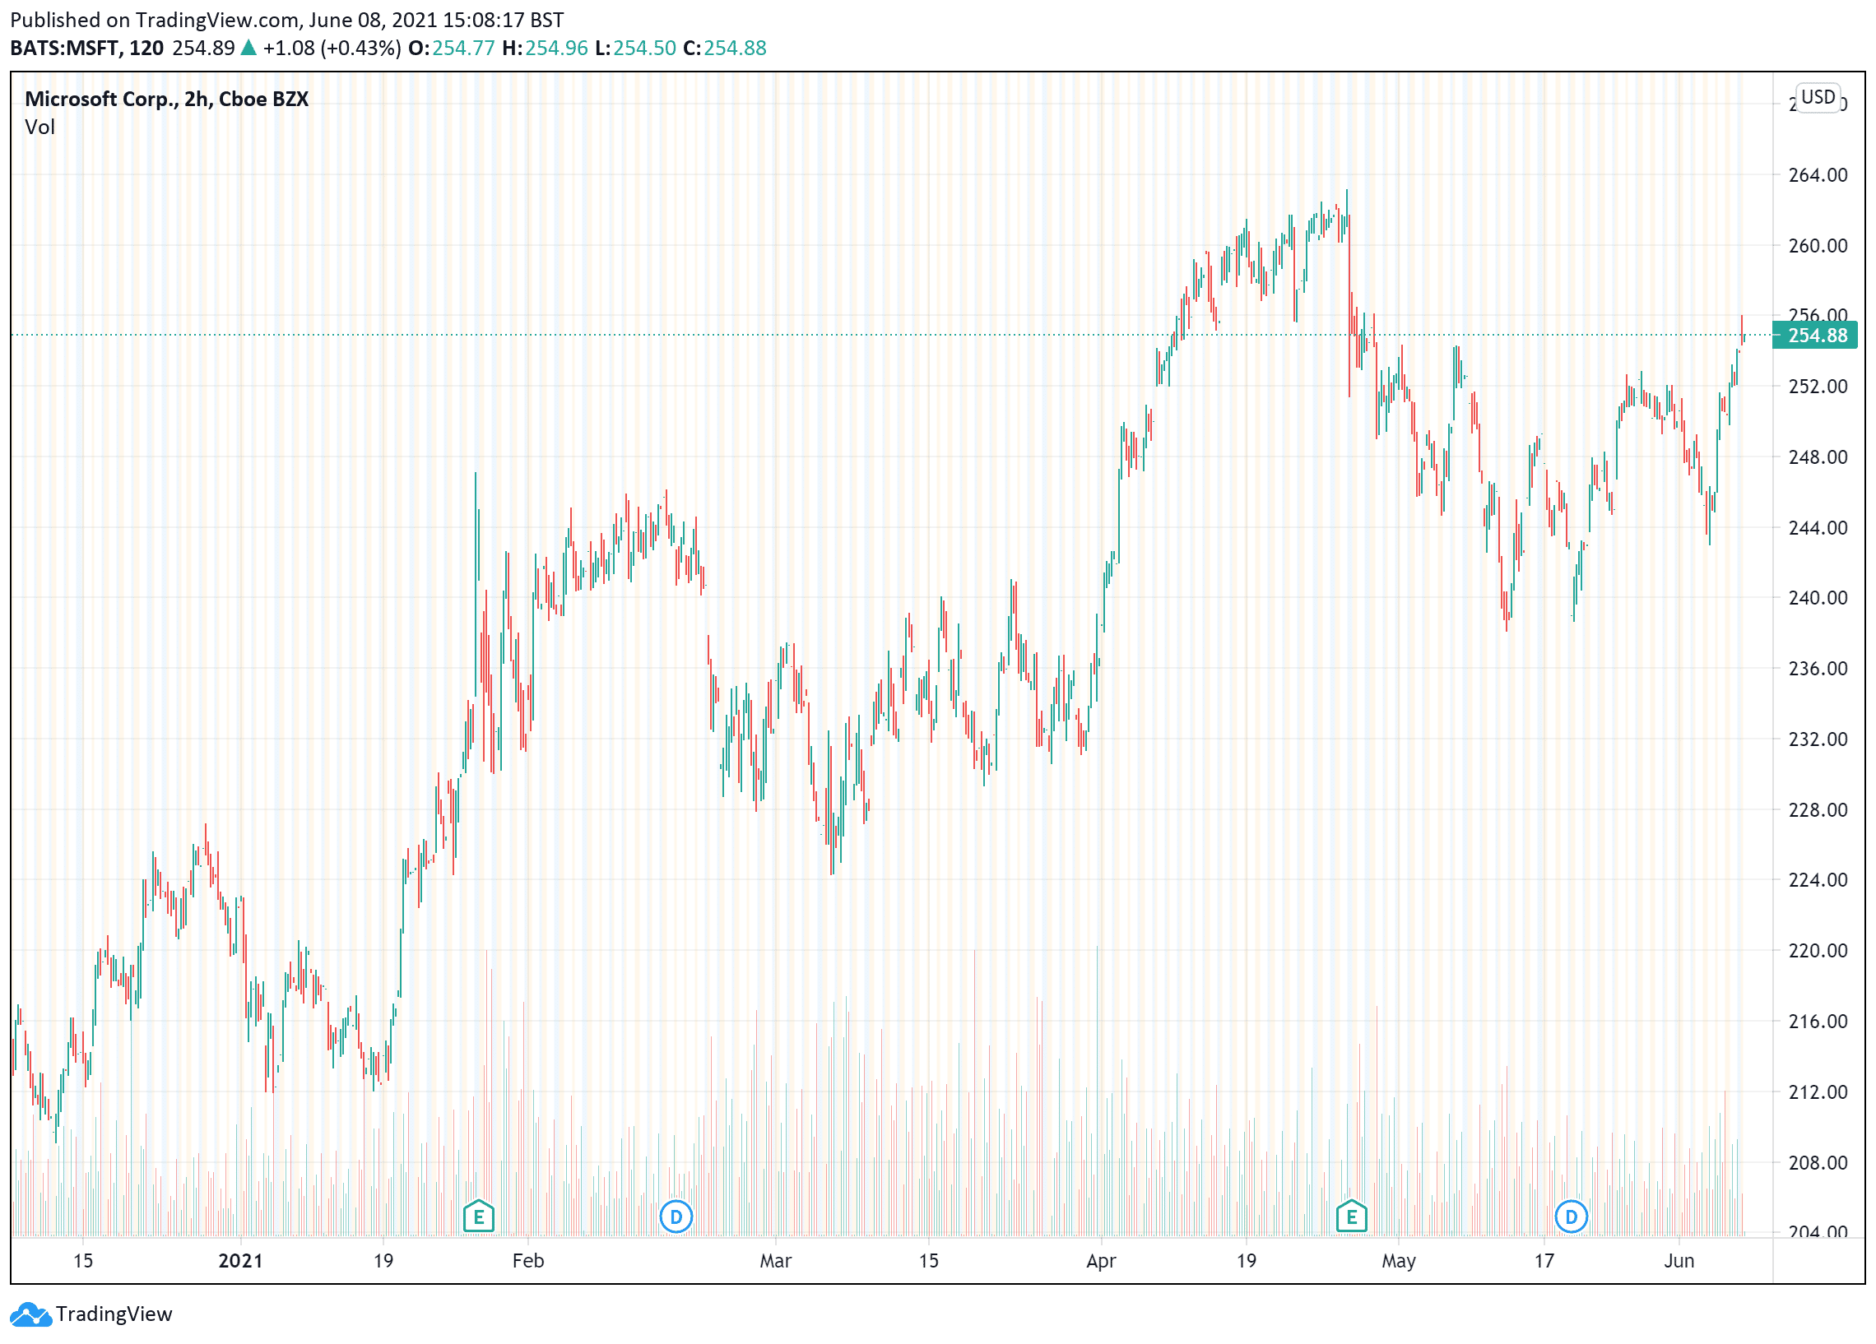This screenshot has width=1876, height=1344.
Task: Click the open value 'O:254.77'
Action: coord(452,48)
